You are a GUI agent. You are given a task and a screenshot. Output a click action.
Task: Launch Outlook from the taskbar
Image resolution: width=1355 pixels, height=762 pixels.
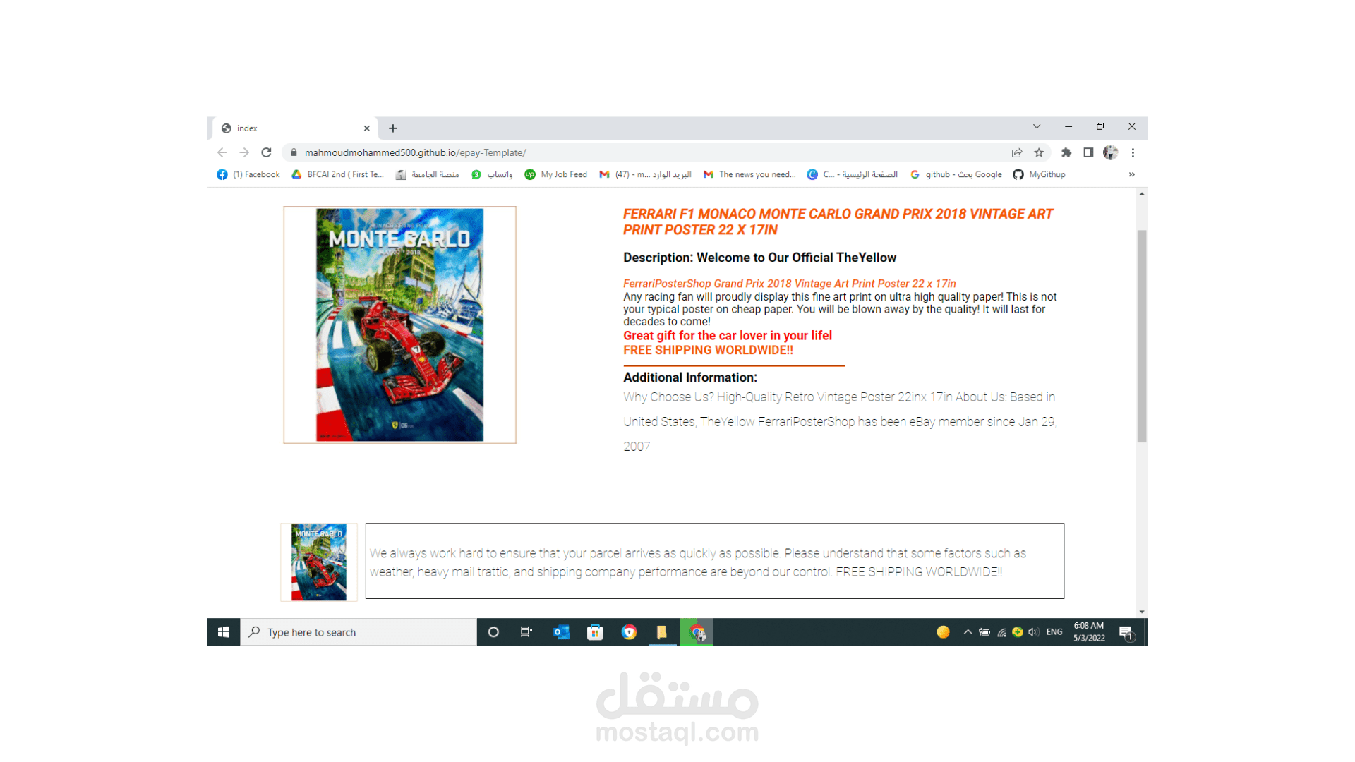[x=561, y=632]
